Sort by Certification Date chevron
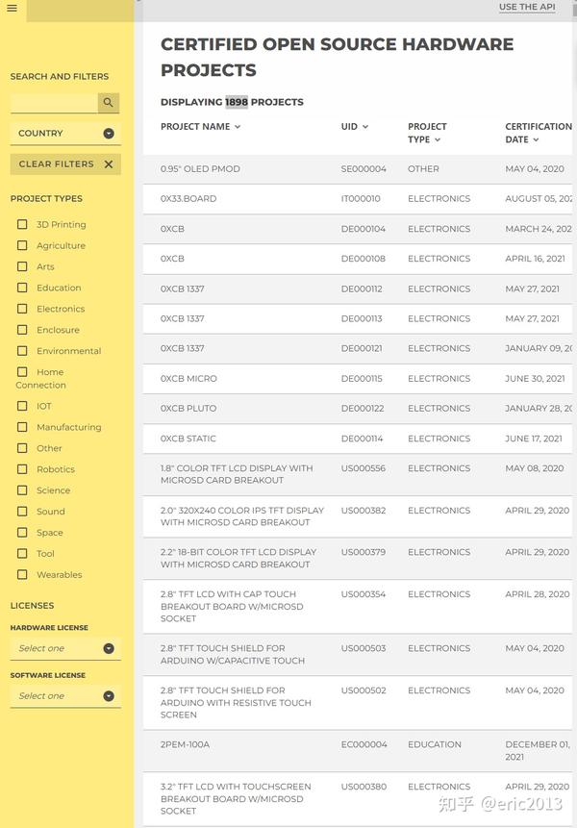Image resolution: width=577 pixels, height=828 pixels. (x=536, y=140)
